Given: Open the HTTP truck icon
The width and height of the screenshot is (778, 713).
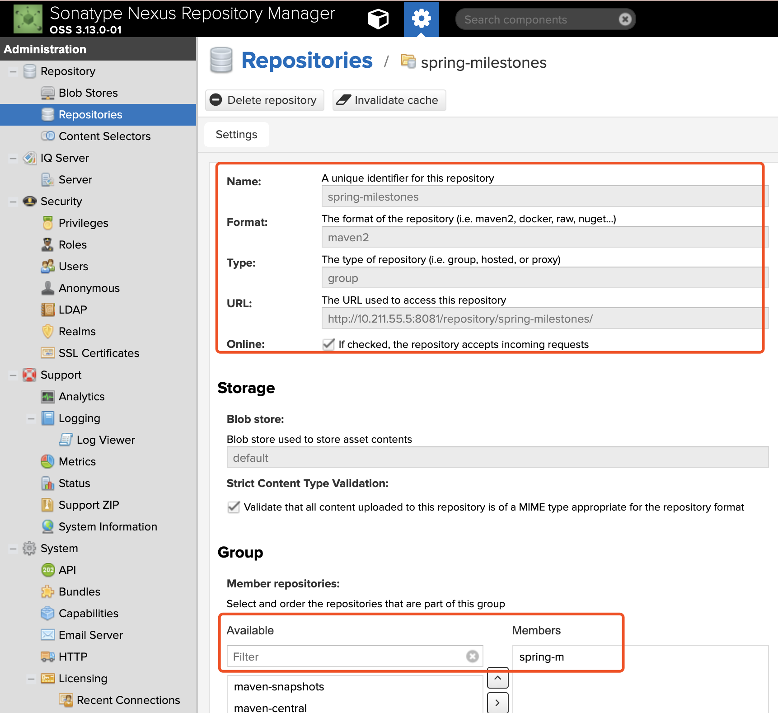Looking at the screenshot, I should 48,657.
